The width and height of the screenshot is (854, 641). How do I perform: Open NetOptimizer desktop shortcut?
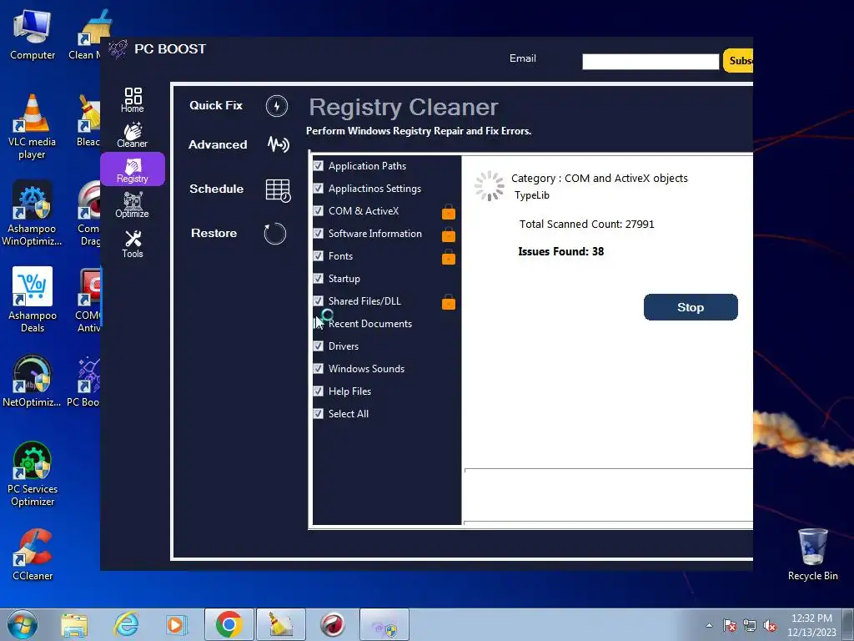tap(32, 381)
